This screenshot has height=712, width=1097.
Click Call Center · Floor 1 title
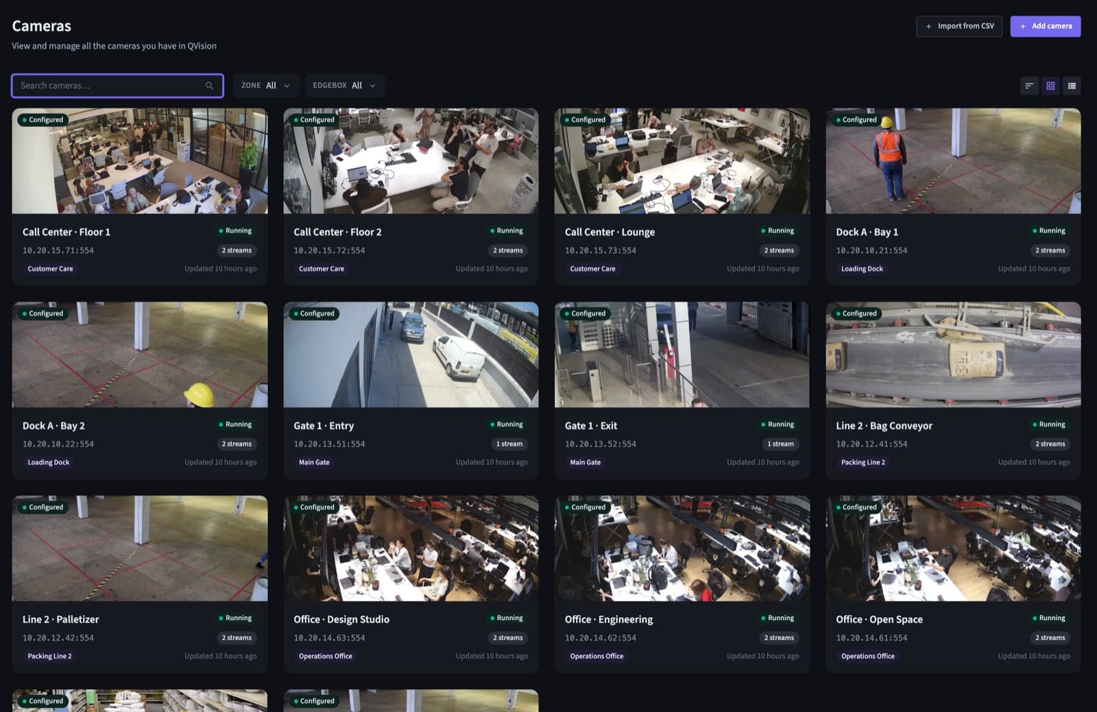tap(67, 232)
